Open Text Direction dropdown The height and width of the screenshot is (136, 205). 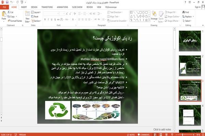[x=115, y=12]
